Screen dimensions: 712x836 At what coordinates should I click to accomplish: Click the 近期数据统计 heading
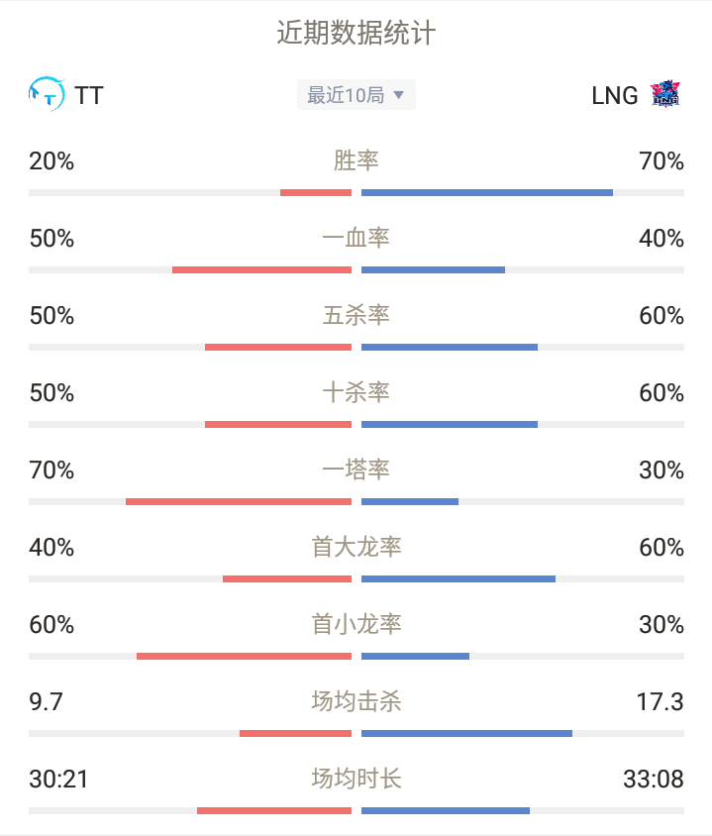pos(356,33)
